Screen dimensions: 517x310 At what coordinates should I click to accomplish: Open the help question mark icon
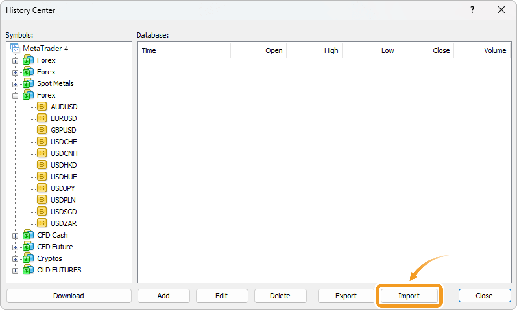pyautogui.click(x=472, y=10)
